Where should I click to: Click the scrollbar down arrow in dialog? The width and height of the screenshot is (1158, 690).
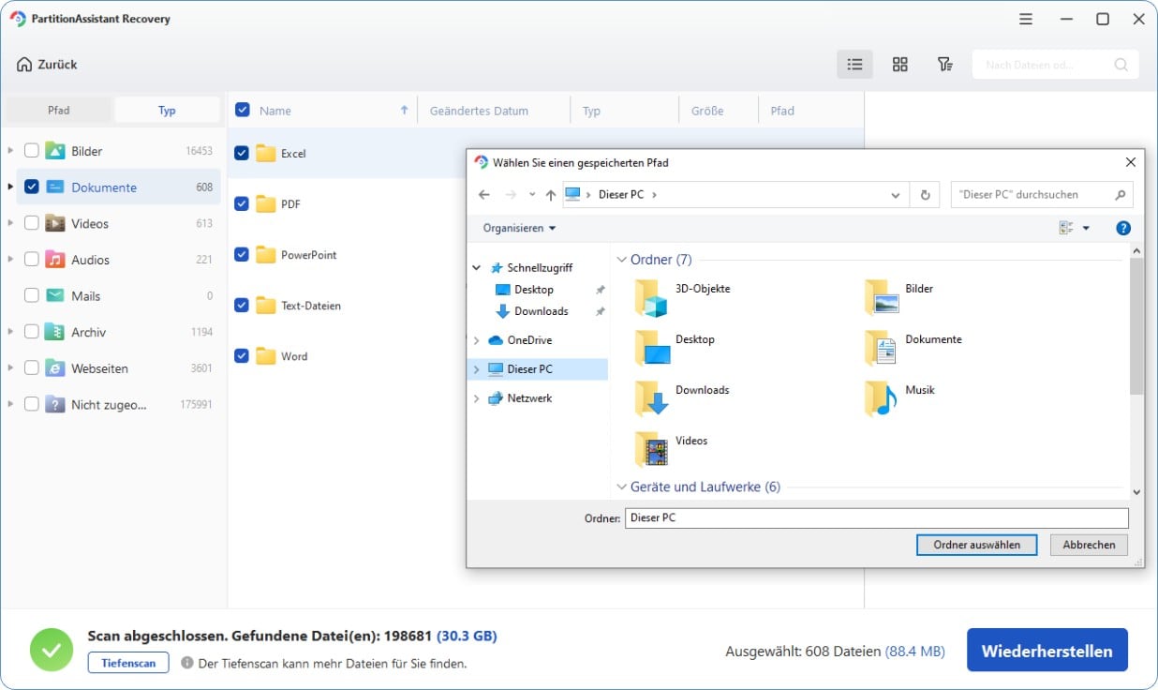point(1136,492)
